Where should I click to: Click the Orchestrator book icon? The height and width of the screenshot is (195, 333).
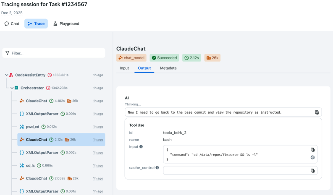coord(16,88)
